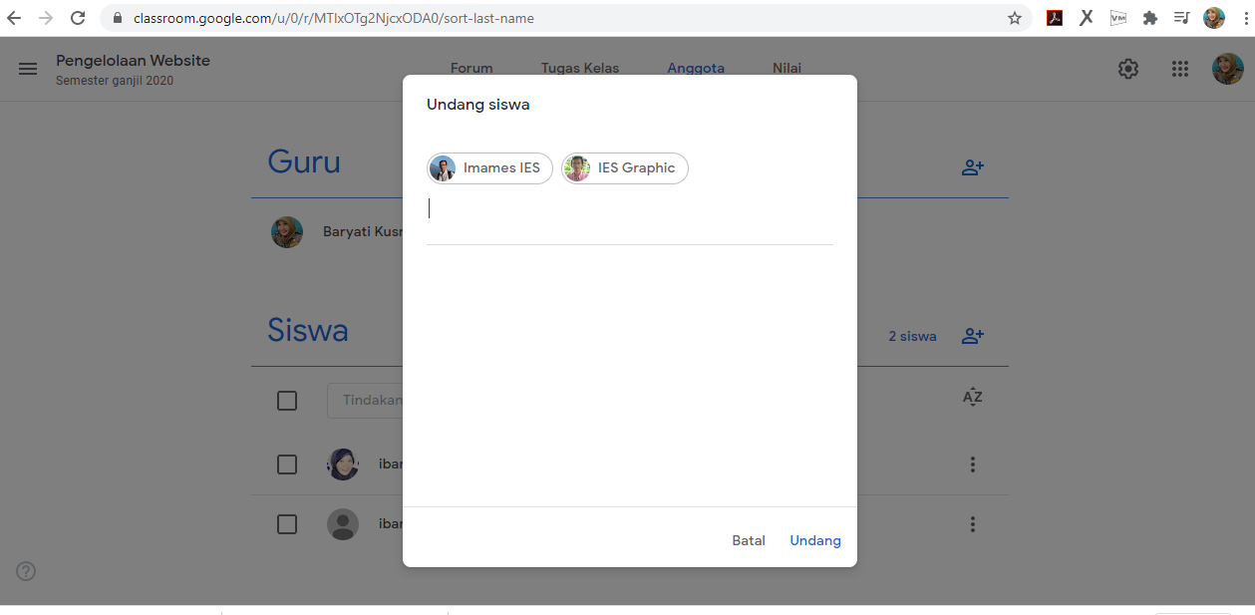Screen dimensions: 1255x615
Task: Sort students with AZ icon
Action: pos(973,397)
